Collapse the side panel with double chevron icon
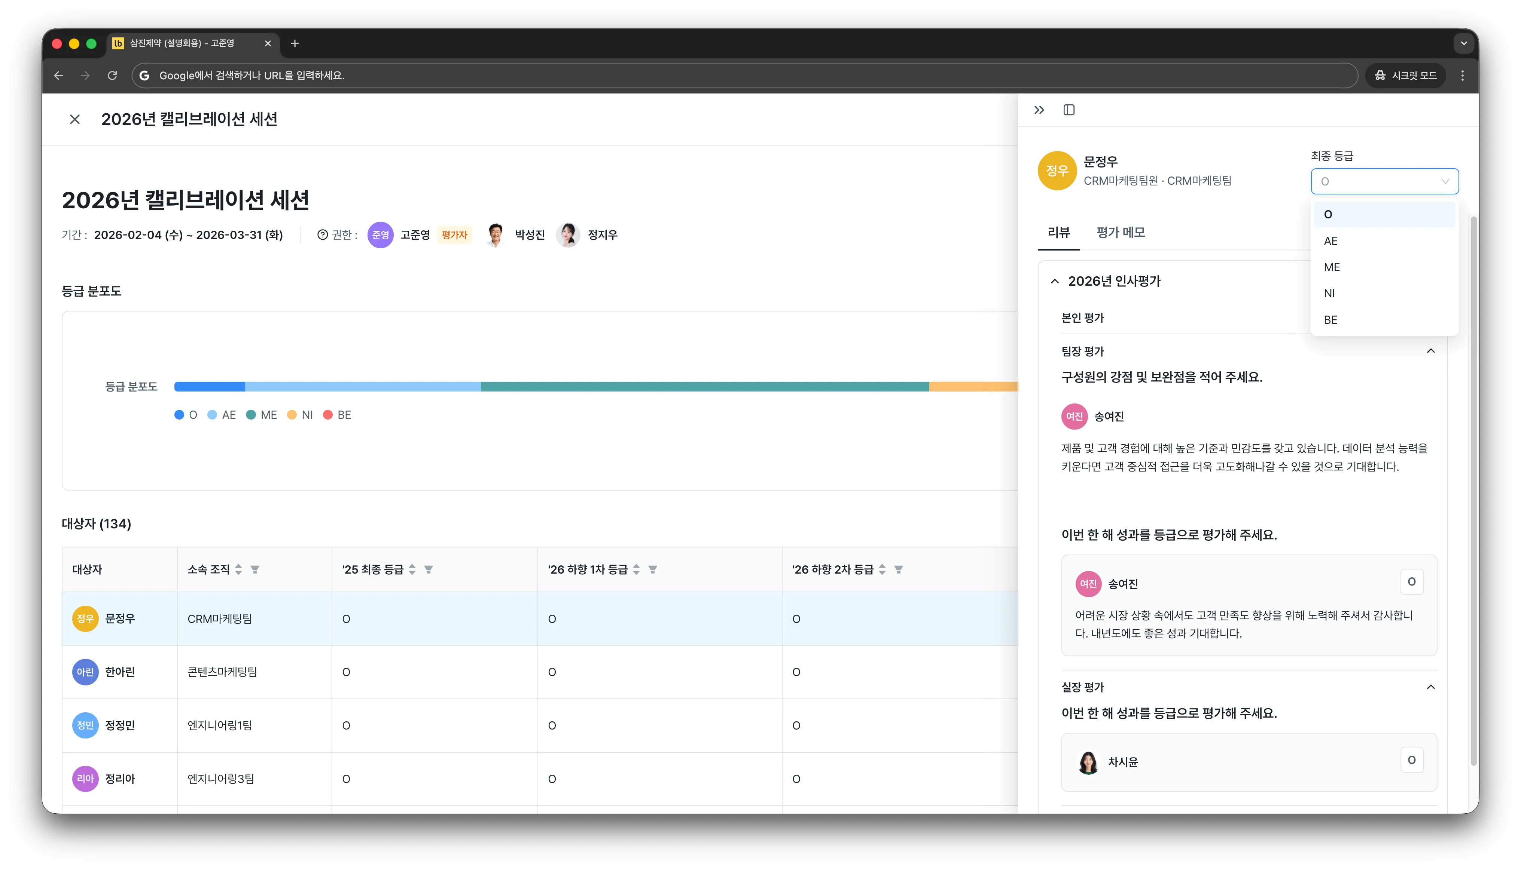The width and height of the screenshot is (1521, 869). coord(1039,110)
